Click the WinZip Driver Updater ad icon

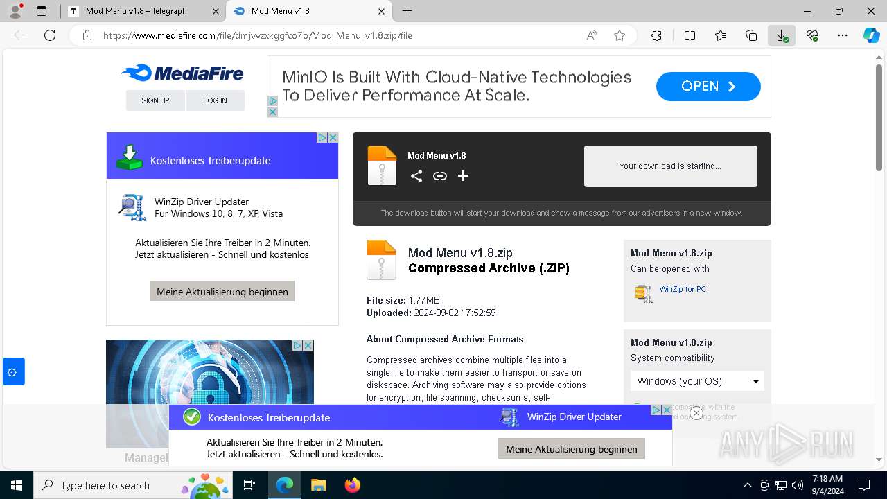(132, 207)
